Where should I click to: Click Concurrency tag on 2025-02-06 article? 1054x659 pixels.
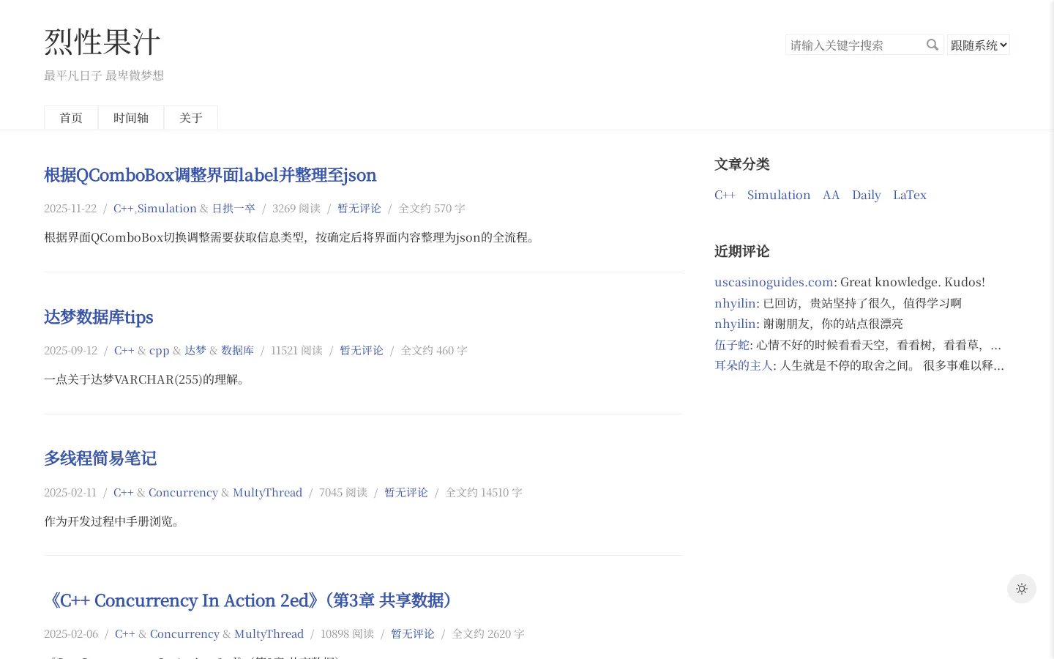tap(184, 634)
